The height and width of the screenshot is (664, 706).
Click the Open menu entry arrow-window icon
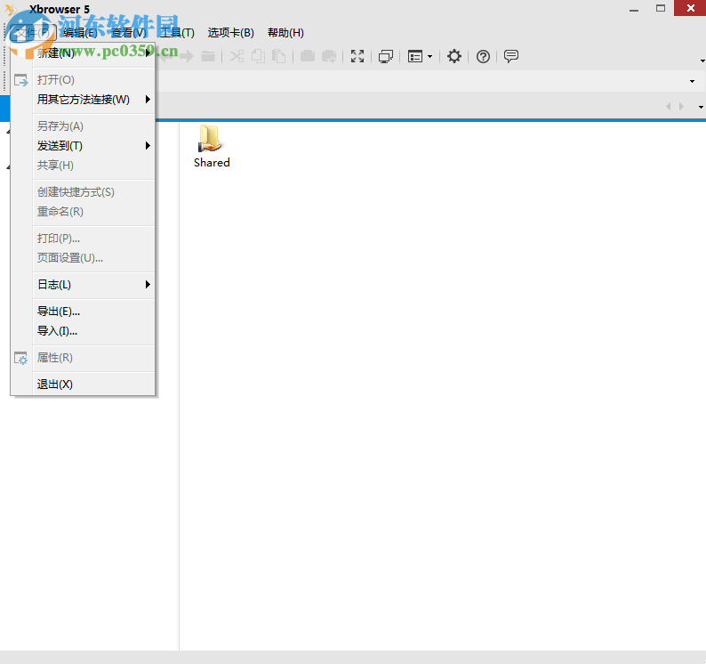21,80
